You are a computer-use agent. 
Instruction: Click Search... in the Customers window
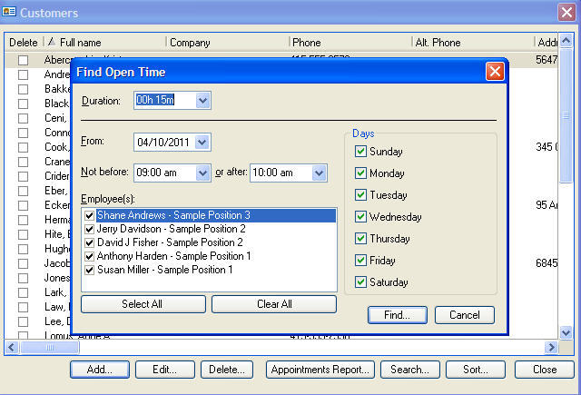click(x=410, y=370)
